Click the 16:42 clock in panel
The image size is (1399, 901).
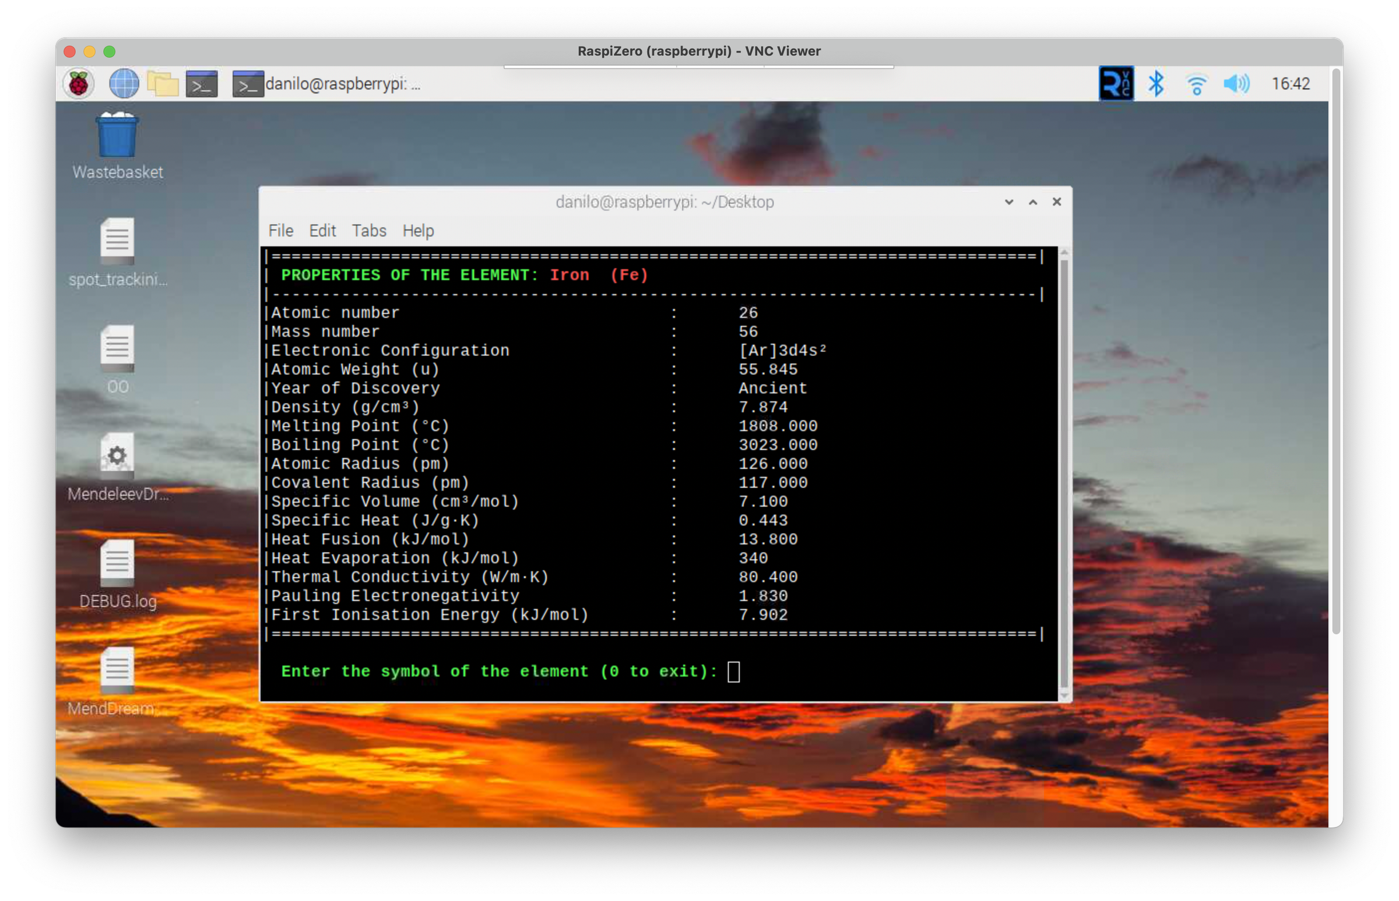pos(1290,84)
